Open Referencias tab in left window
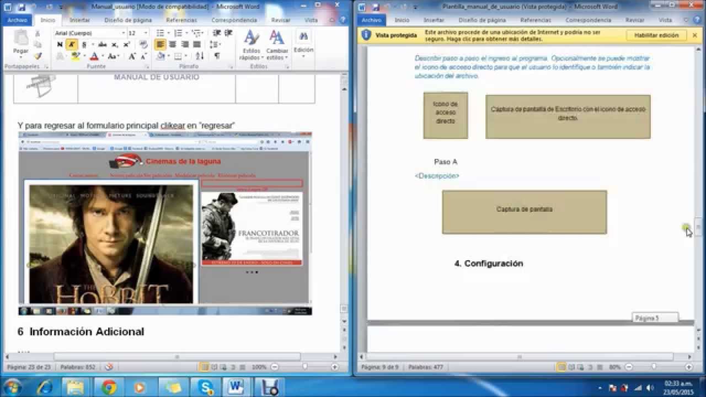 coord(181,20)
